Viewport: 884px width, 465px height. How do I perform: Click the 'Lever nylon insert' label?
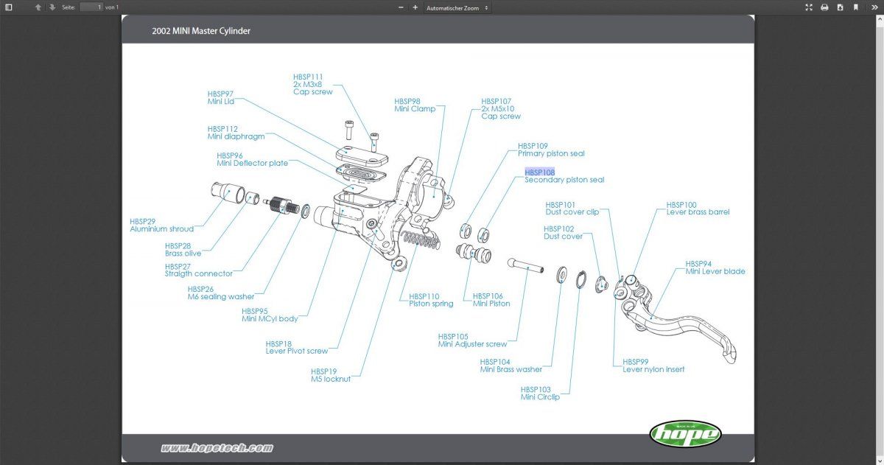point(653,369)
